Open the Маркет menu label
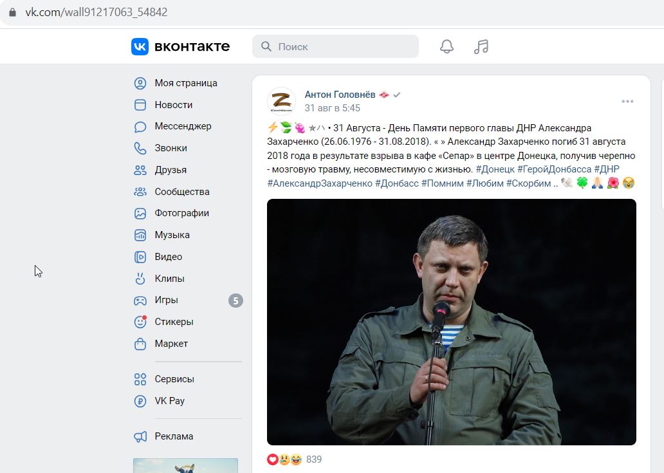 (x=171, y=344)
